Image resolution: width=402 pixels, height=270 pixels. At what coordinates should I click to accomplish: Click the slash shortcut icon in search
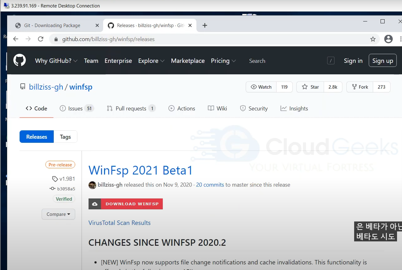coord(331,61)
